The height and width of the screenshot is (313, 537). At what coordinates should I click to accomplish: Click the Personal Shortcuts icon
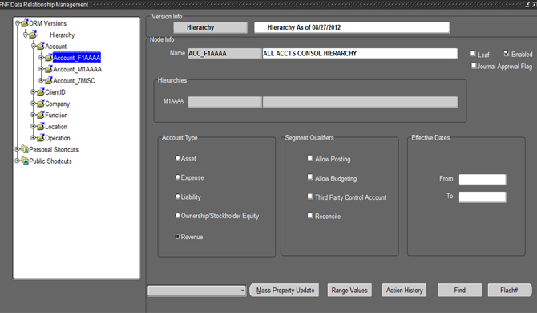click(25, 149)
